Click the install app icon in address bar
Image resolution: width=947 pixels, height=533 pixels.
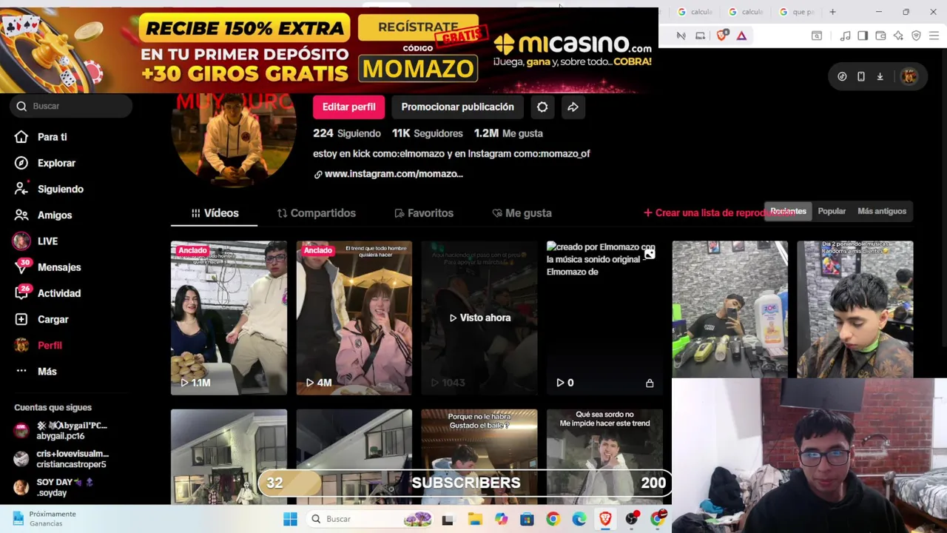click(700, 36)
